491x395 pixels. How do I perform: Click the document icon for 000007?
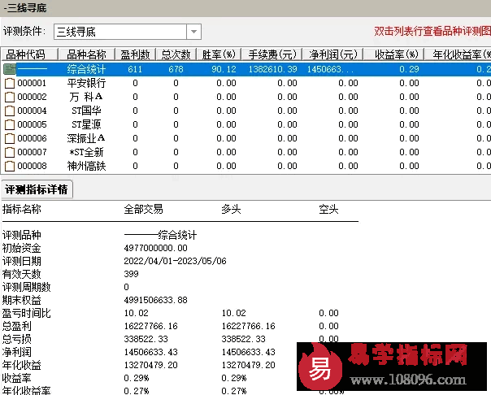click(x=10, y=152)
